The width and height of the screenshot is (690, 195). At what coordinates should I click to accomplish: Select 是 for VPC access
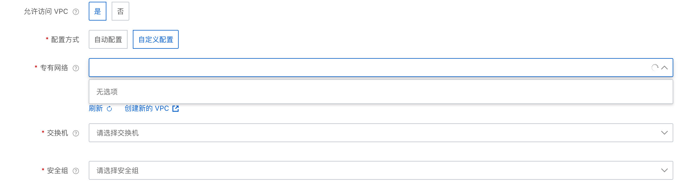(x=98, y=11)
